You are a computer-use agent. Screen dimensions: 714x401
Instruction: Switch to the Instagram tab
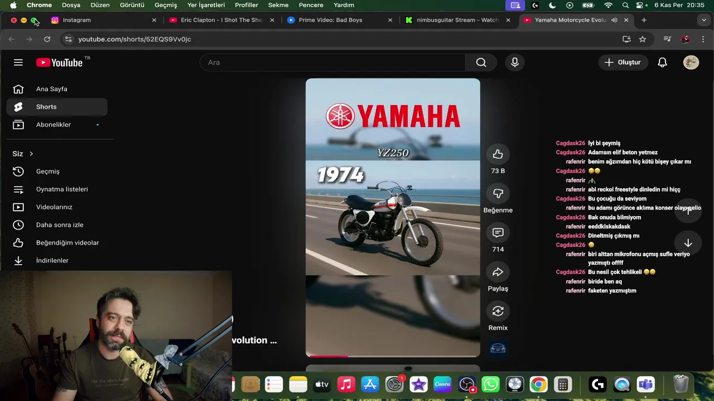coord(103,20)
